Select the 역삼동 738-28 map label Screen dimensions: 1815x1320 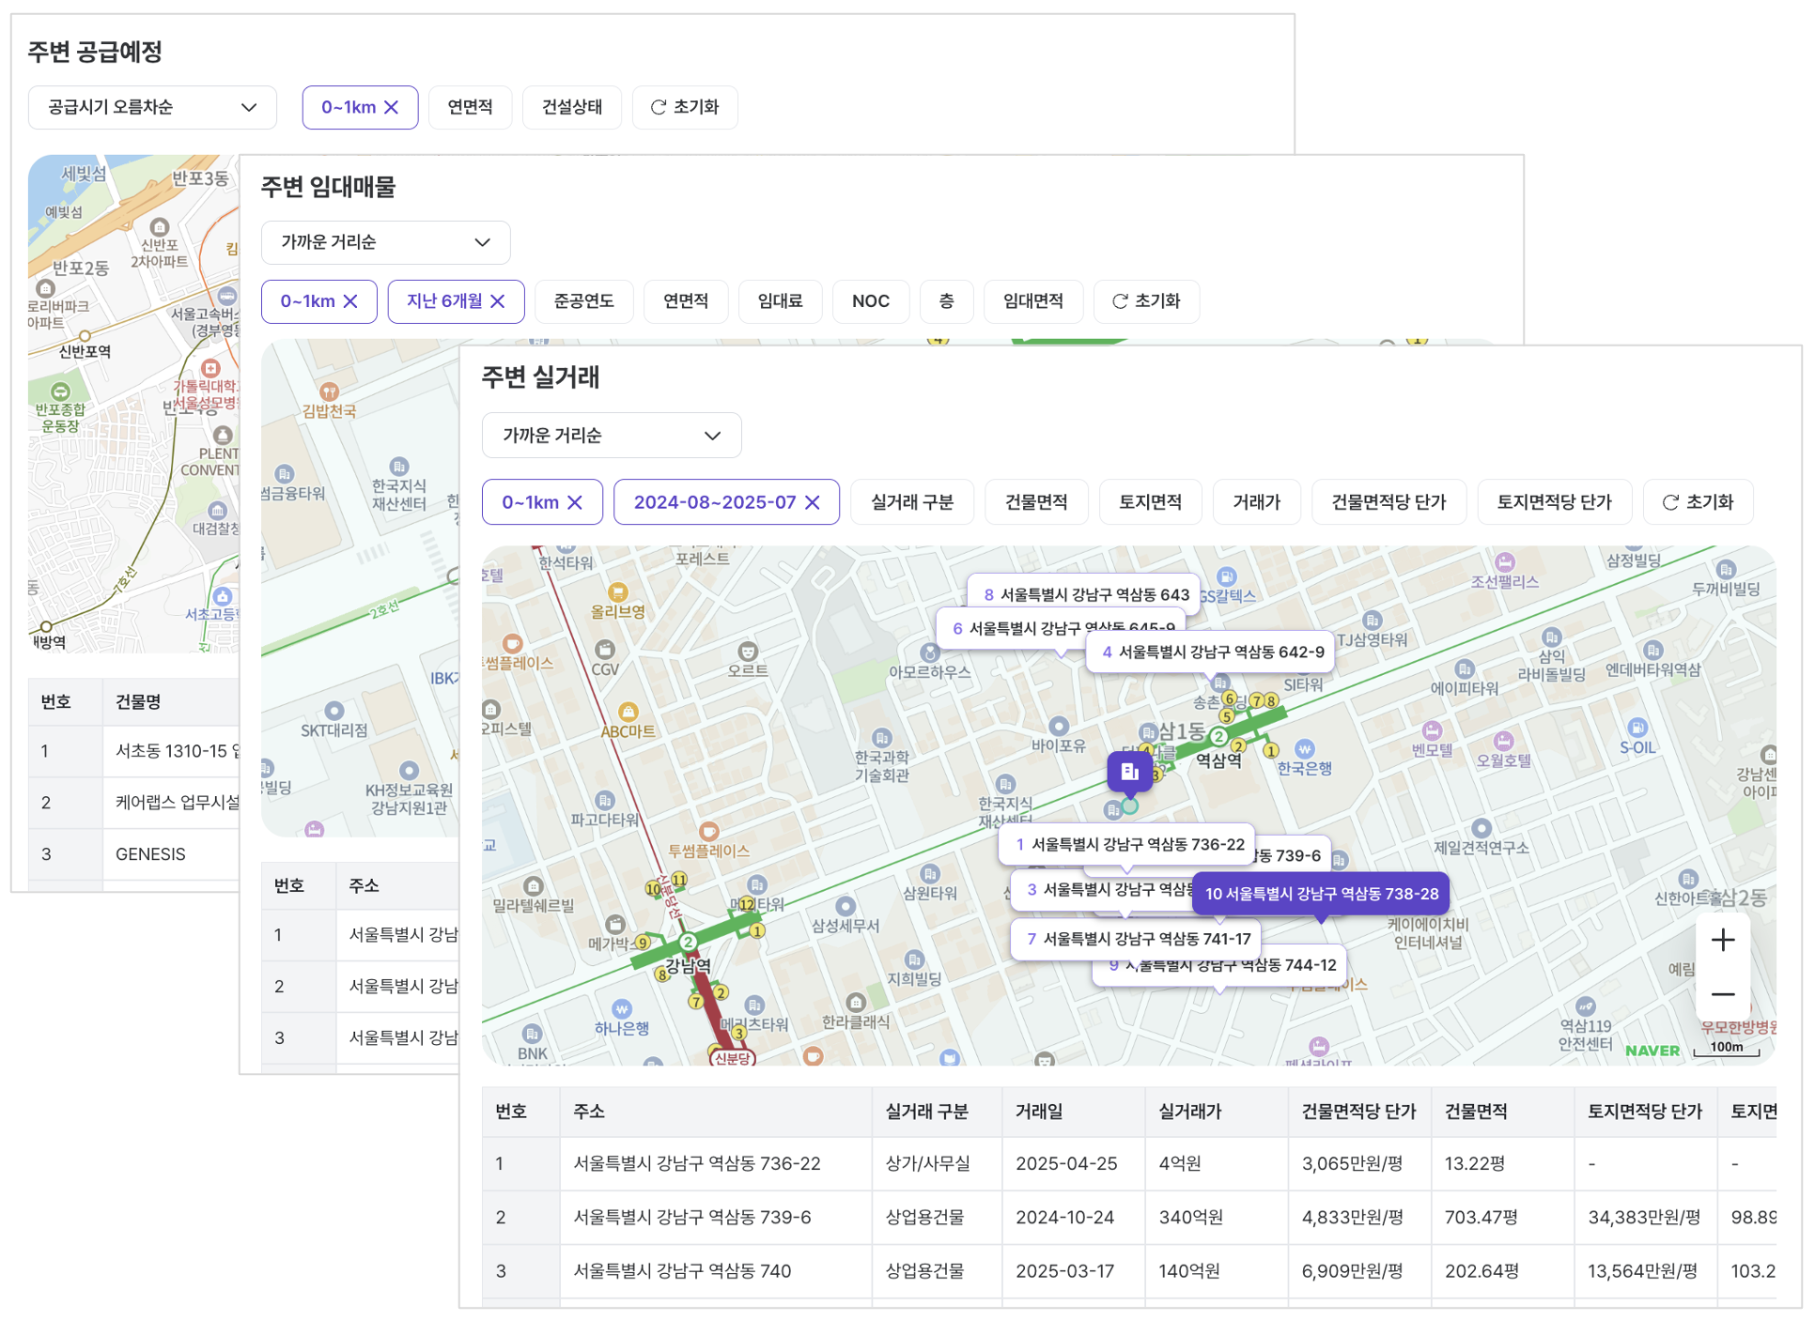coord(1321,894)
